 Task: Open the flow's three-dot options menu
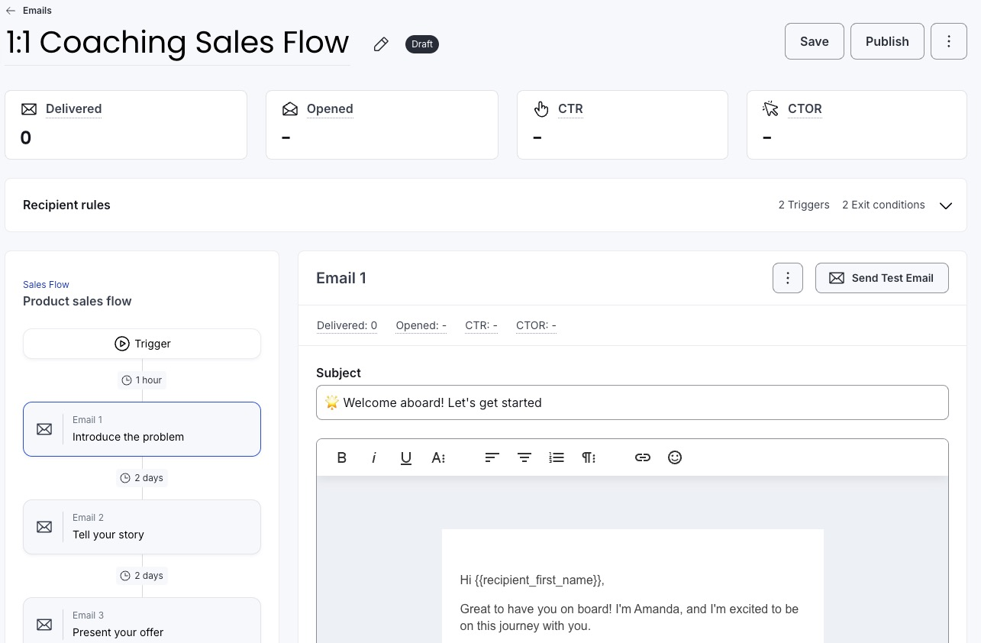point(949,41)
